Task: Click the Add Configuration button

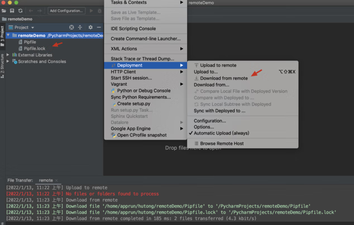Action: (66, 11)
